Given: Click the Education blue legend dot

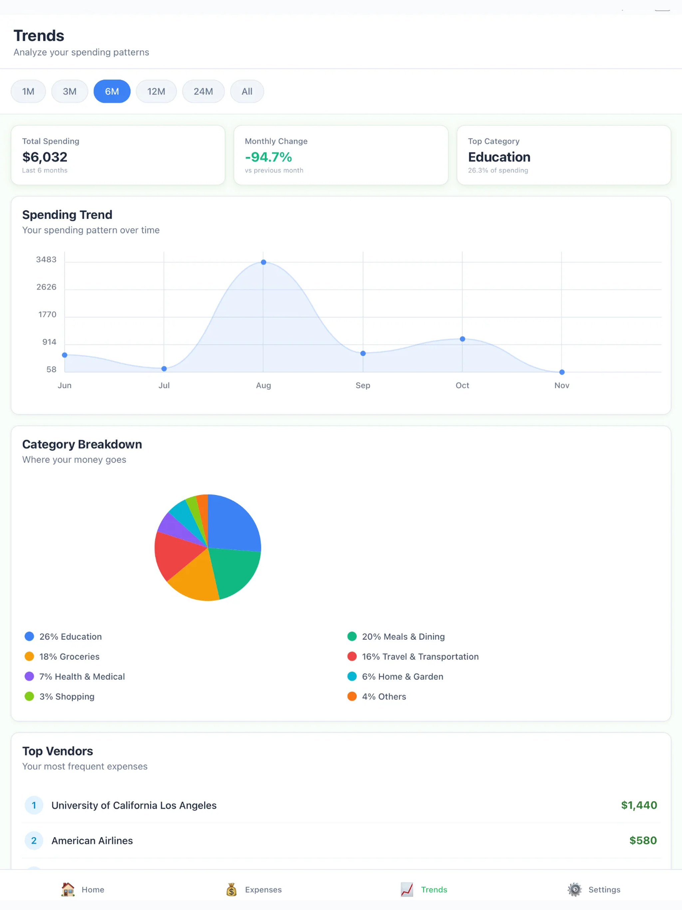Looking at the screenshot, I should click(29, 637).
